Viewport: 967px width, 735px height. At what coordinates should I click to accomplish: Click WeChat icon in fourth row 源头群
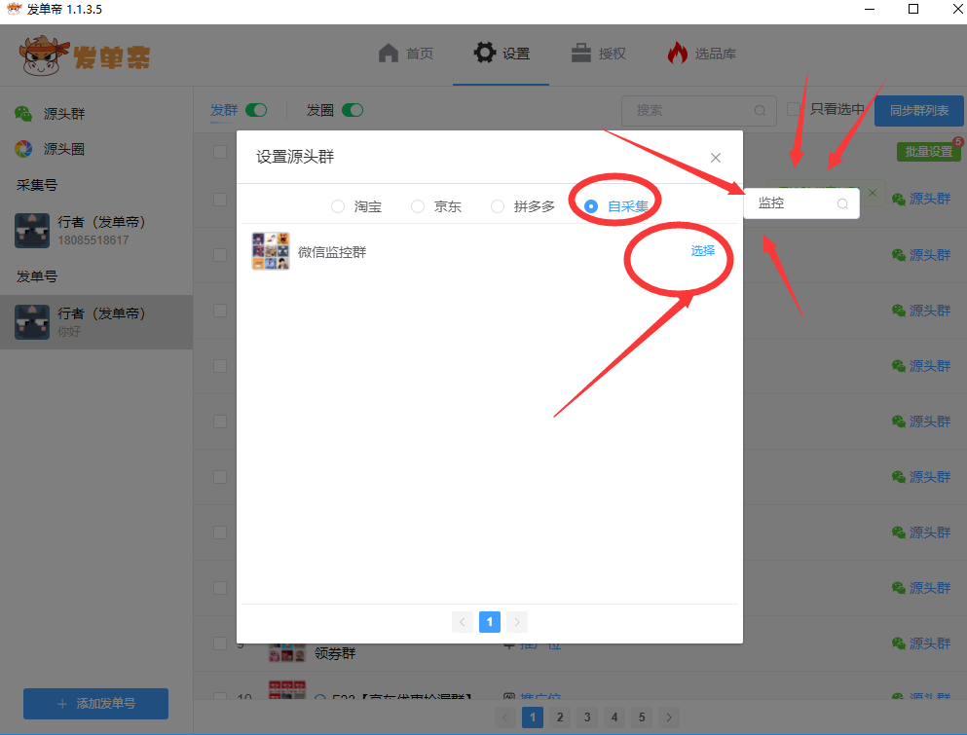[899, 366]
